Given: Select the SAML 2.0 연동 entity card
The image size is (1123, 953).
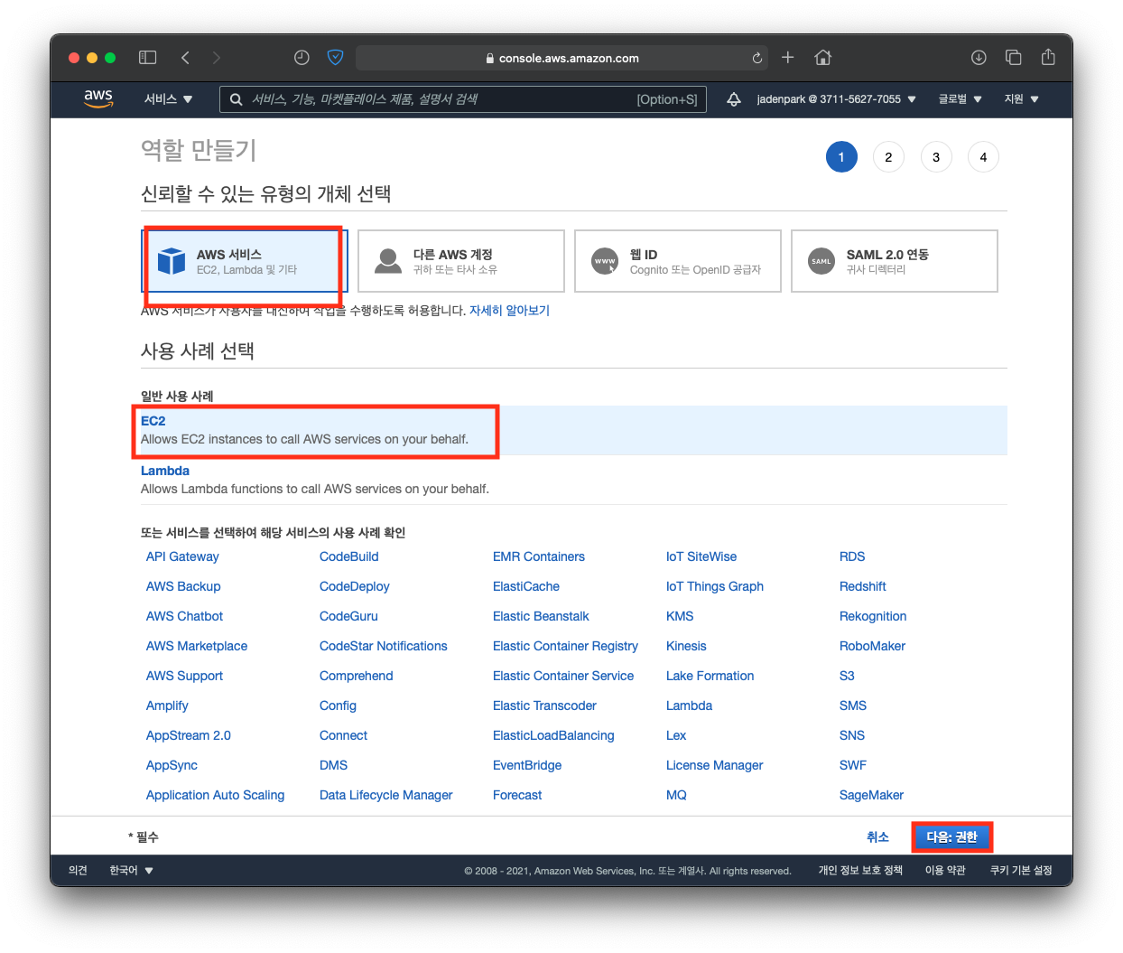Looking at the screenshot, I should (895, 261).
